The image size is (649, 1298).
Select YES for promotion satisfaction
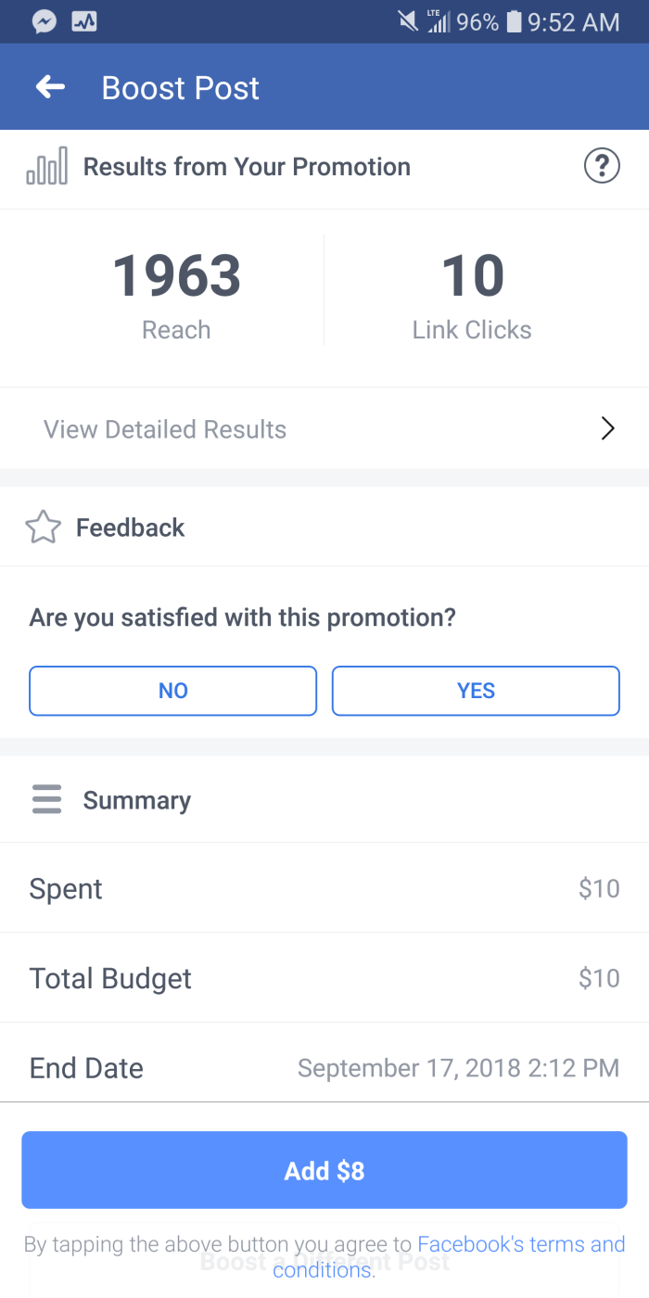(476, 691)
